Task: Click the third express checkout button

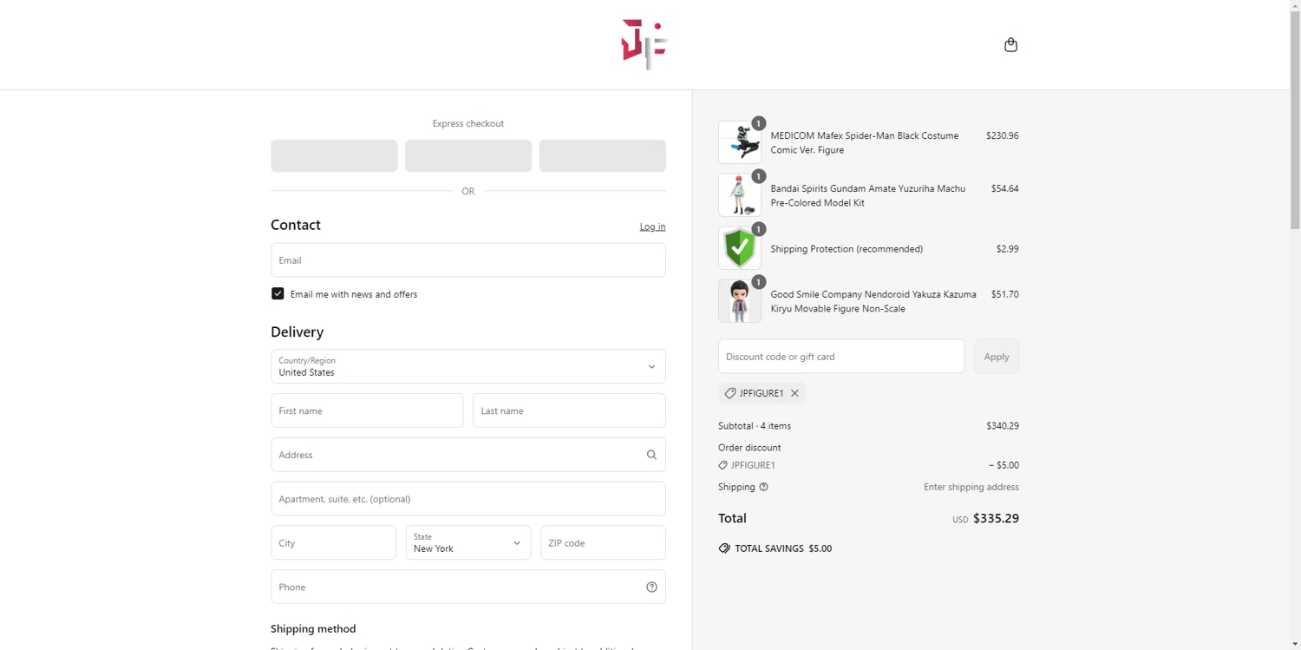Action: tap(603, 156)
